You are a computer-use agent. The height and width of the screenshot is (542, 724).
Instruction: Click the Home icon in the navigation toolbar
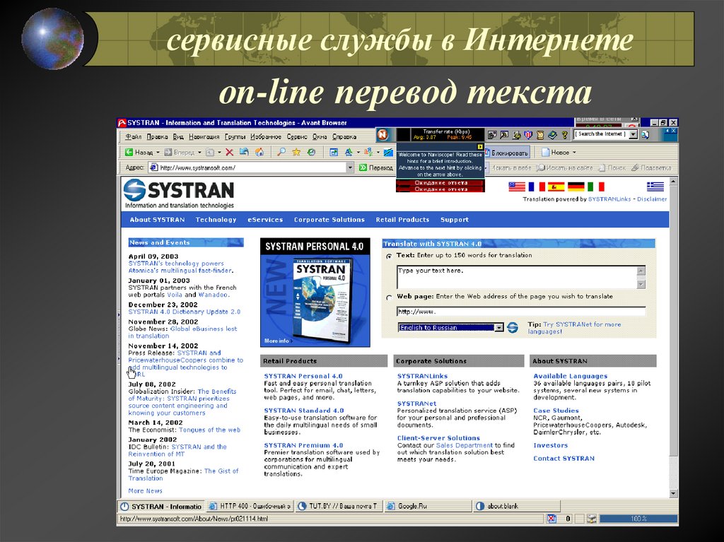click(259, 152)
